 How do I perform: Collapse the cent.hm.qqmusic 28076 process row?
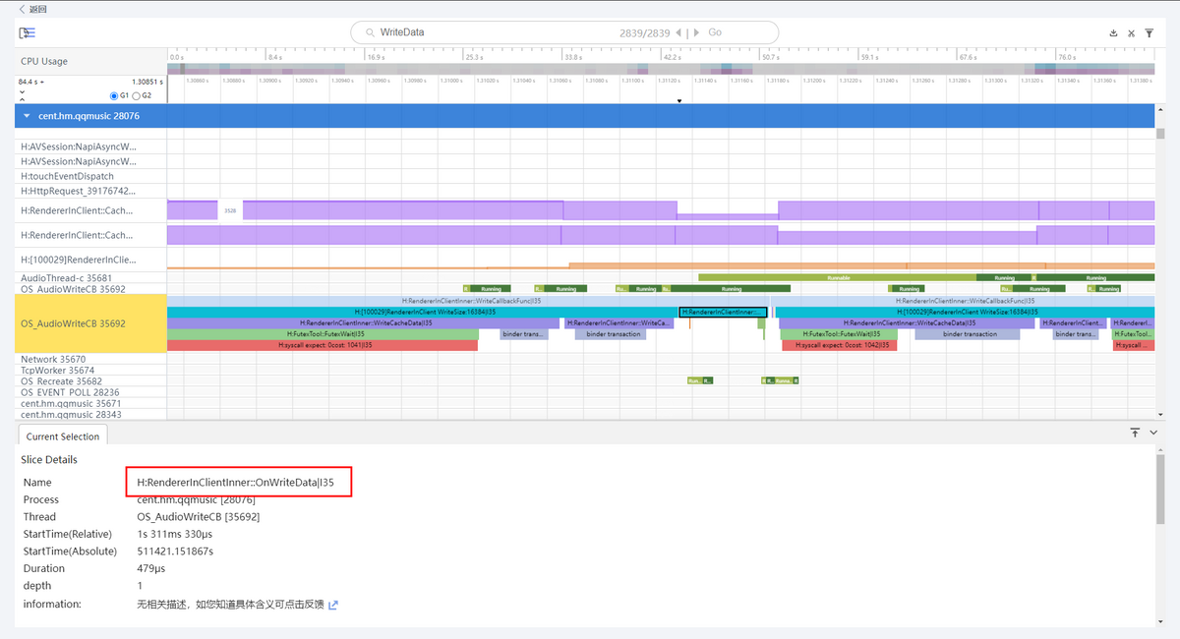click(27, 116)
